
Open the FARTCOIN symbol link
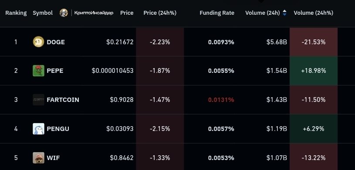[x=63, y=100]
